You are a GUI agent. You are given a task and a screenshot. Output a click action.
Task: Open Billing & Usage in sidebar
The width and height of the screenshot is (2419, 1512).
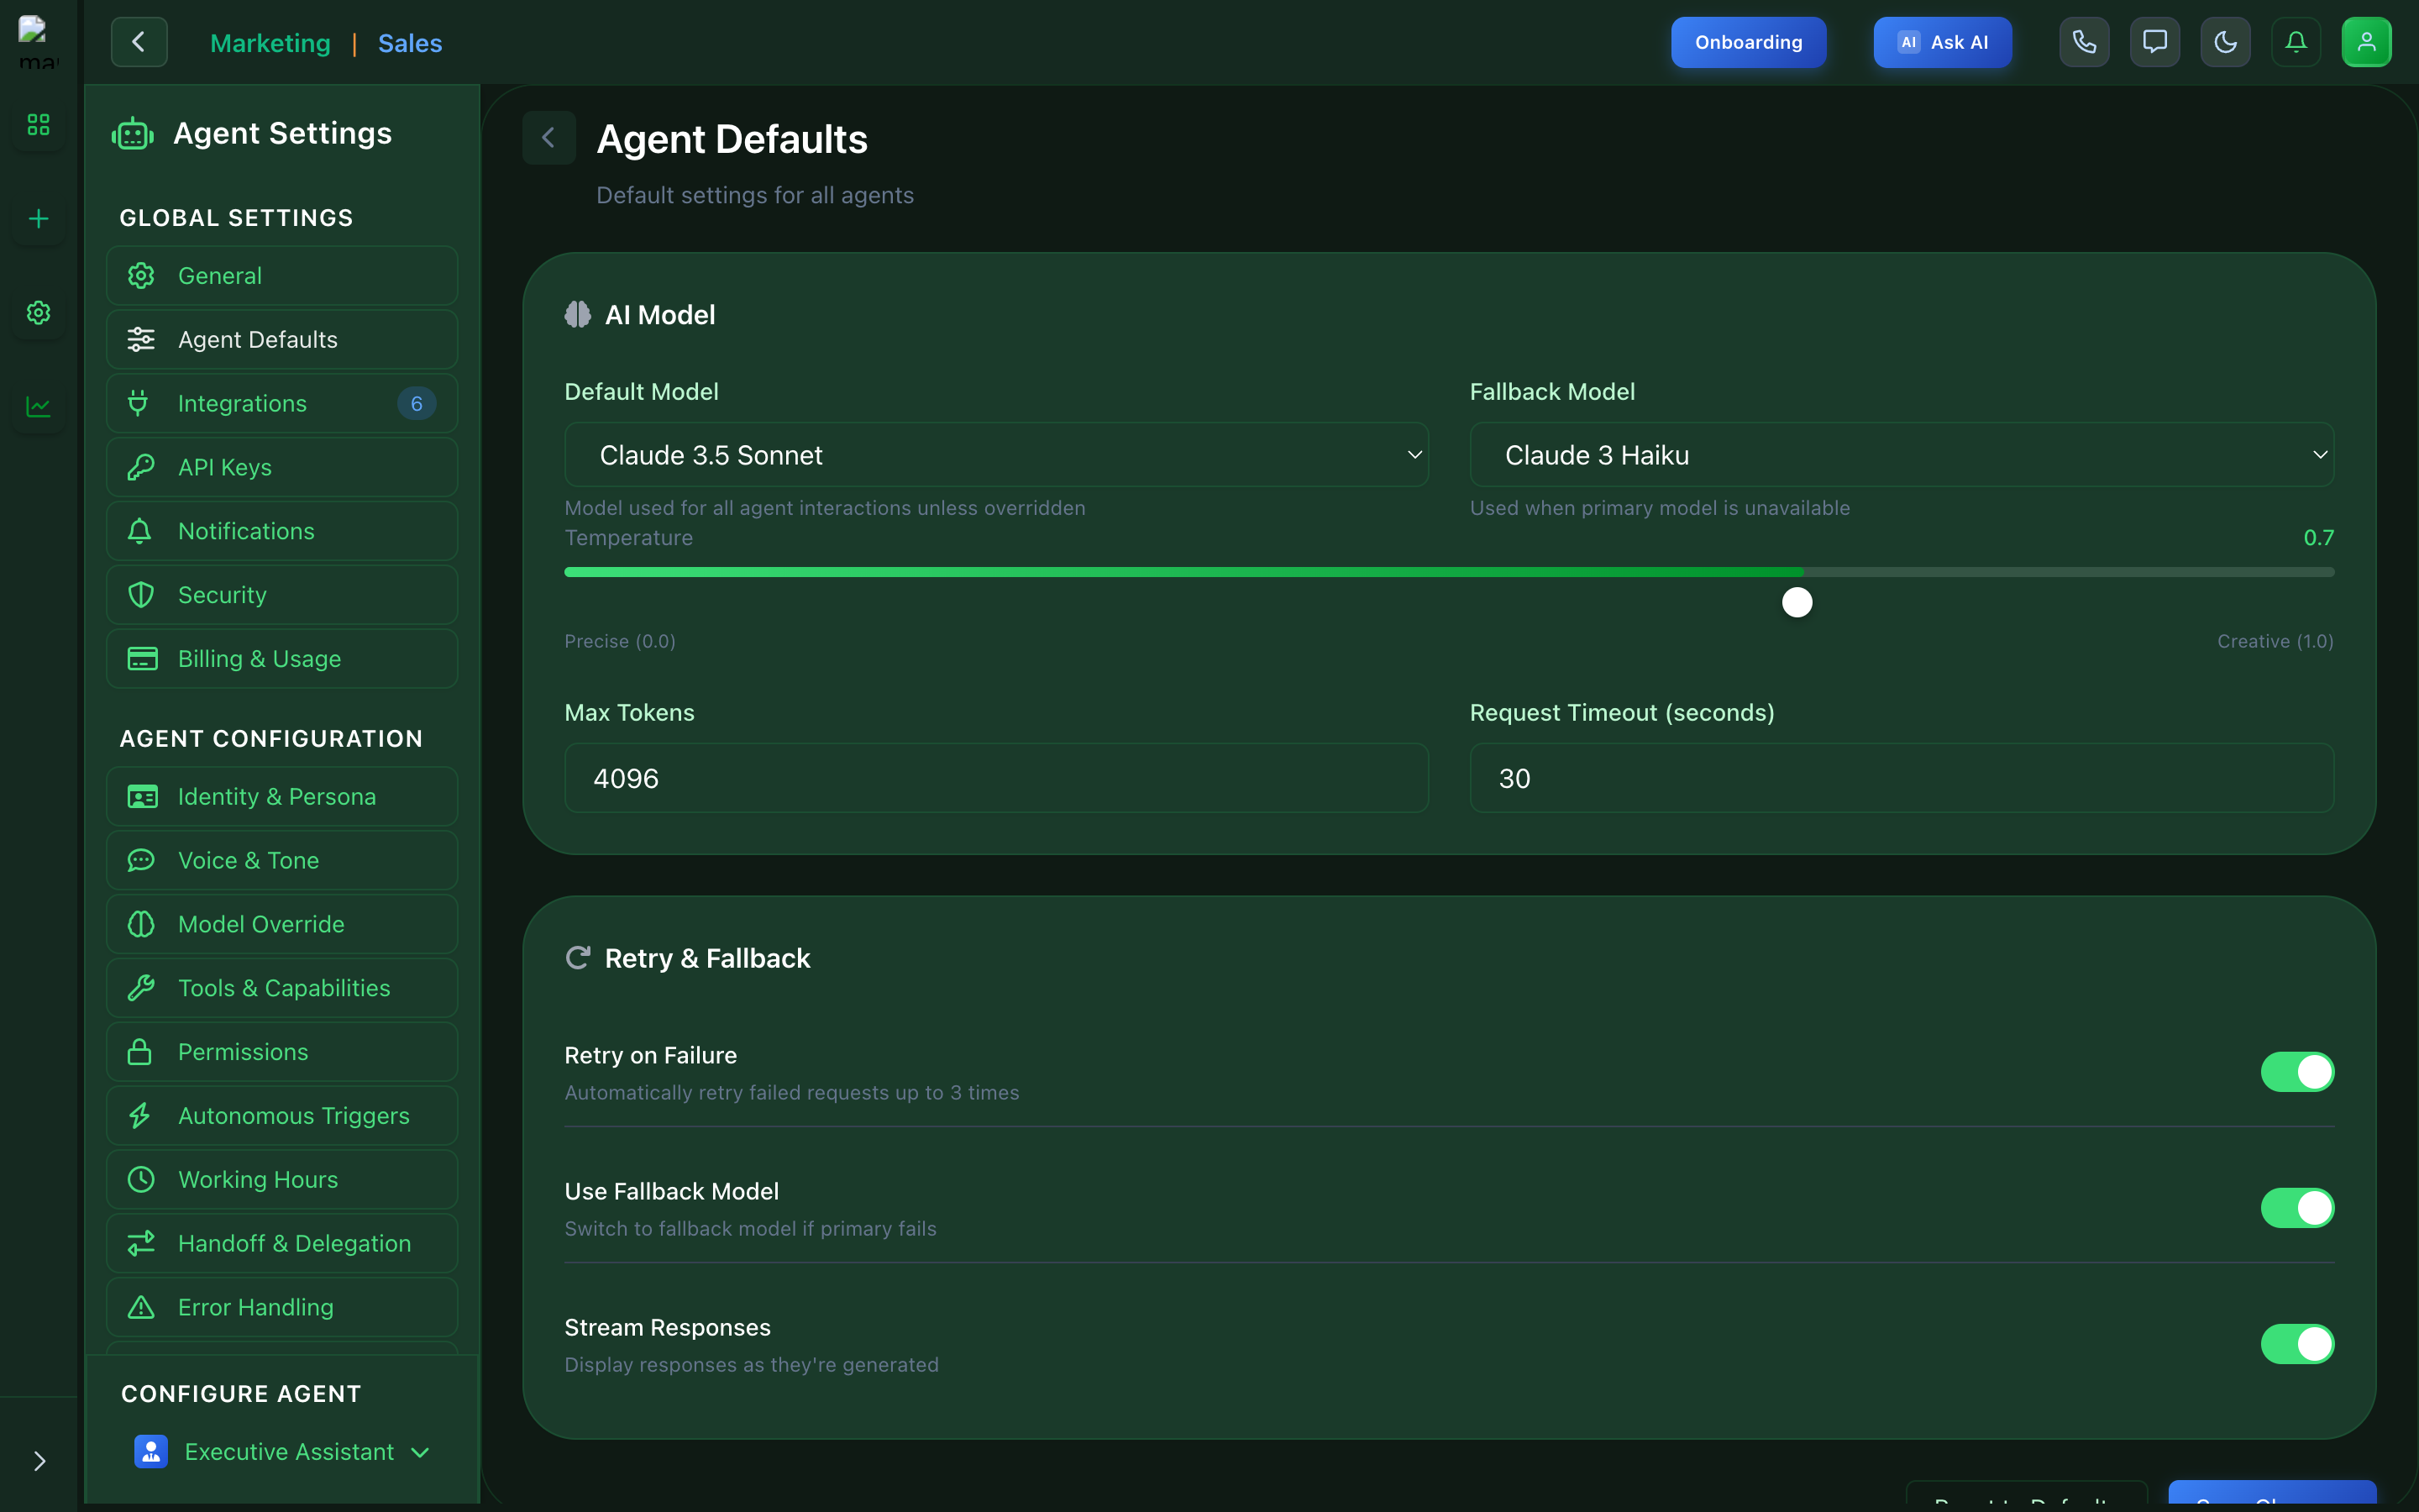[282, 659]
